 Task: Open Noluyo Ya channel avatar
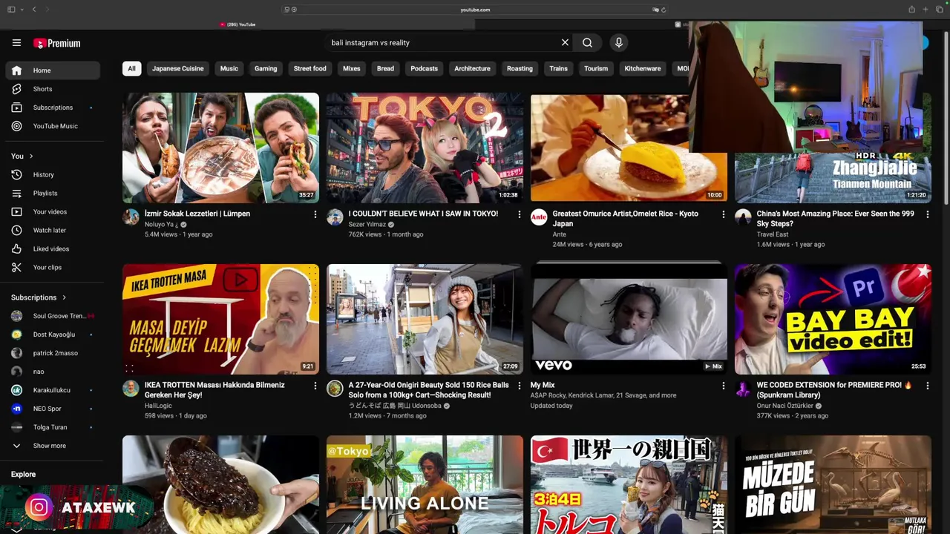point(131,217)
